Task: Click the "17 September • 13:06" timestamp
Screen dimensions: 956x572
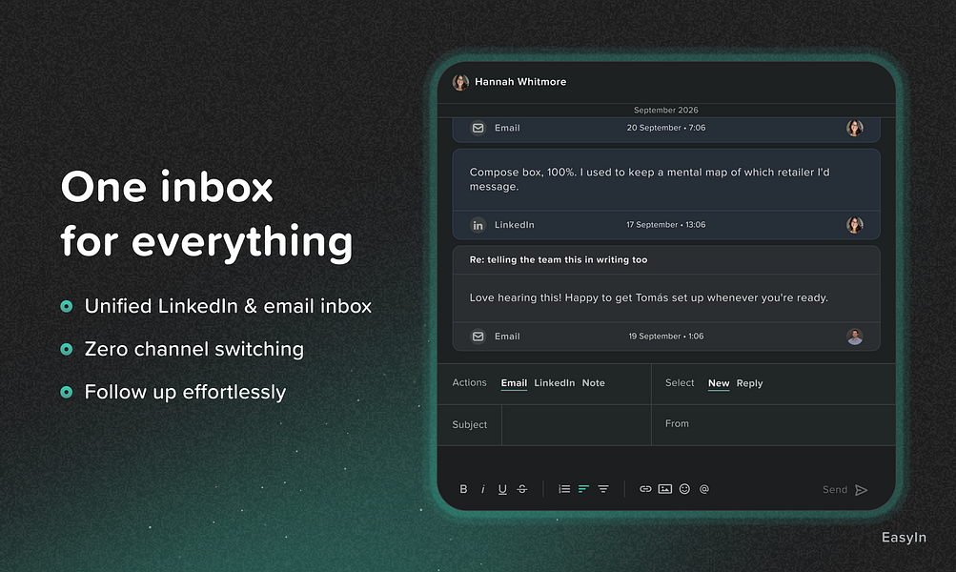Action: (x=666, y=225)
